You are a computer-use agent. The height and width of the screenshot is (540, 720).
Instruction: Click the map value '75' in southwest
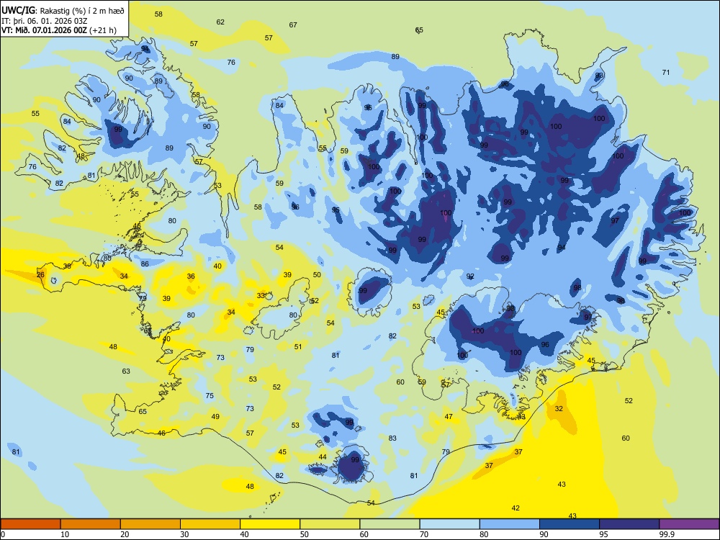[x=210, y=396]
